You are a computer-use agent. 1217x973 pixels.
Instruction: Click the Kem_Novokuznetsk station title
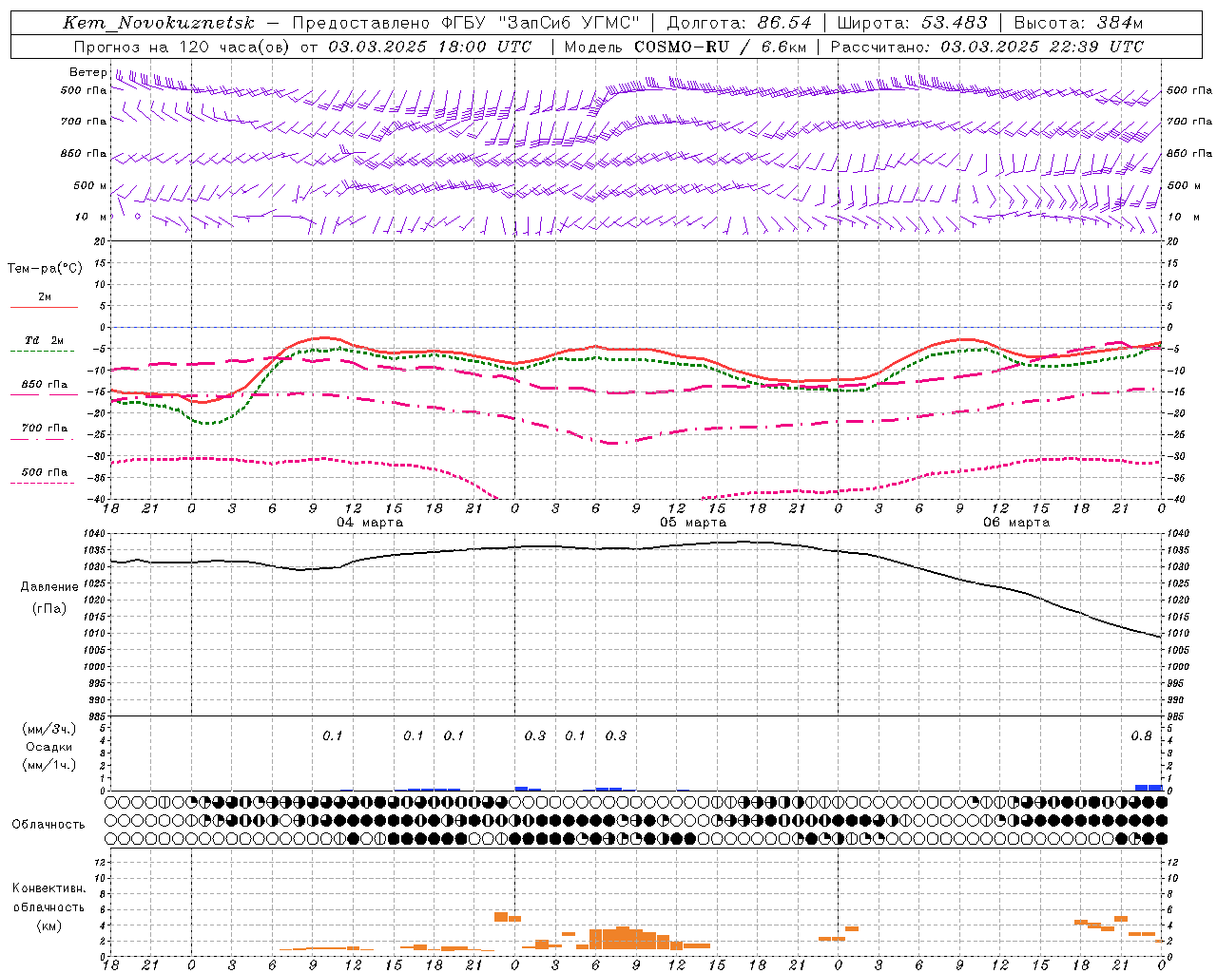(158, 23)
